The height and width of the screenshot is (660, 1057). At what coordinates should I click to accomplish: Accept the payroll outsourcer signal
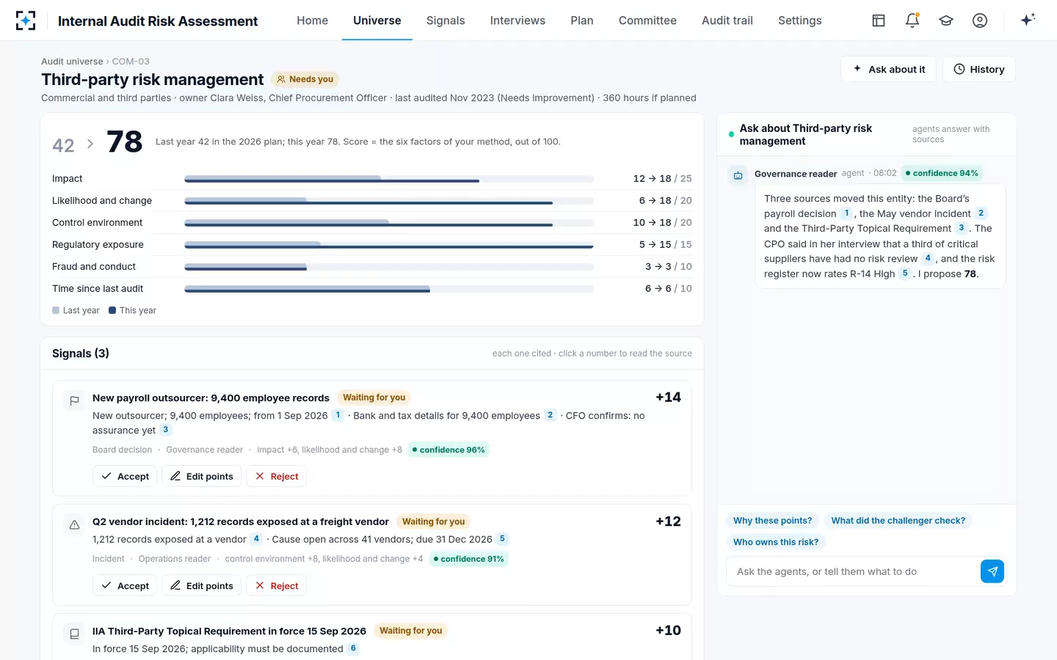coord(125,476)
